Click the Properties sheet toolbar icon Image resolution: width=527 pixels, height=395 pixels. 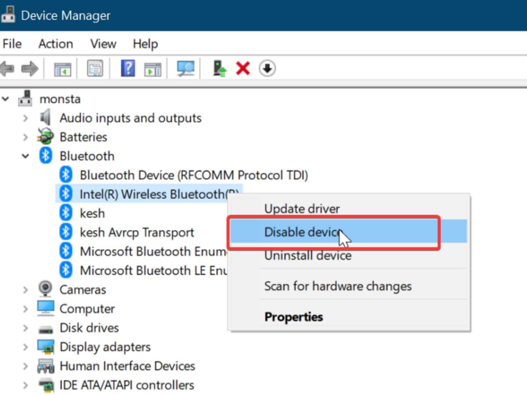(x=95, y=68)
